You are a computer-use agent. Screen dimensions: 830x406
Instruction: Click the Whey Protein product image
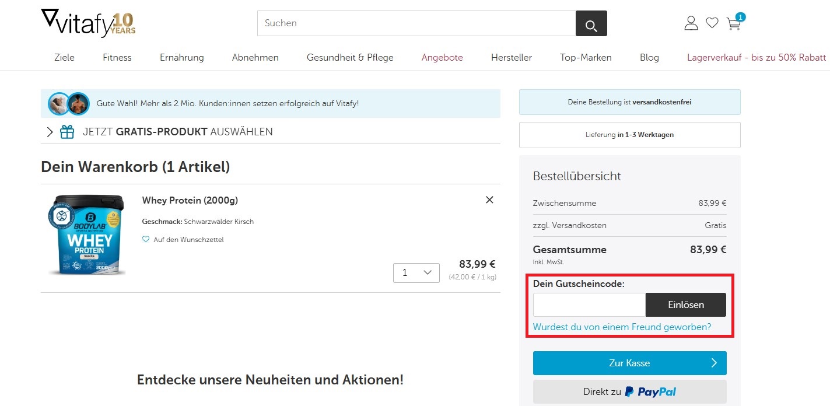point(86,235)
